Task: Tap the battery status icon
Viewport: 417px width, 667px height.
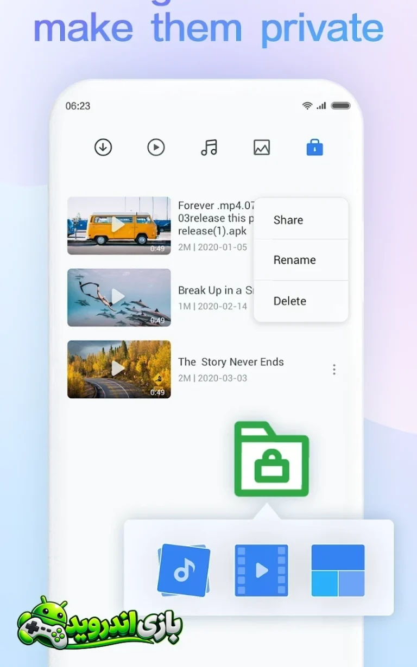Action: (x=341, y=106)
